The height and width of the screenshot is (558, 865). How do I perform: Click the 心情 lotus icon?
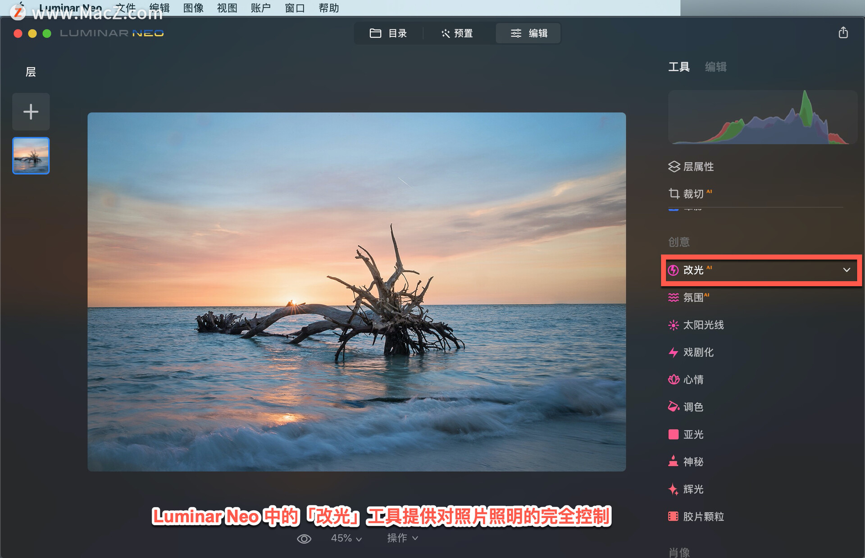[x=673, y=380]
